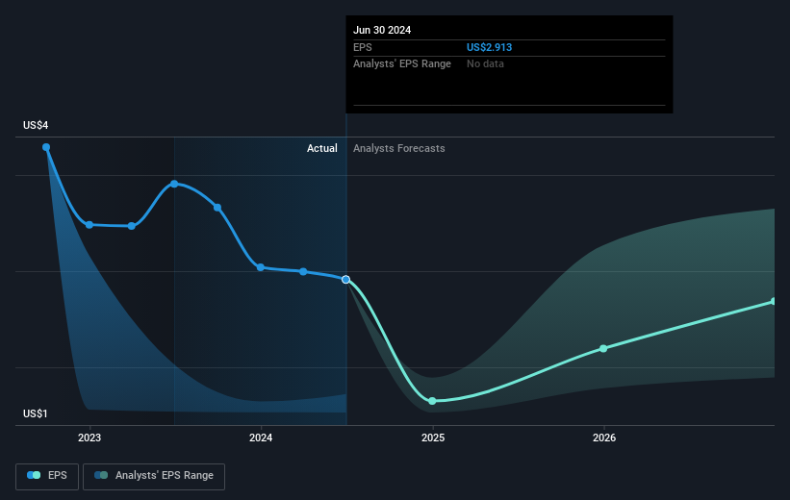Click the 'Analysts Forecasts' label

(398, 148)
